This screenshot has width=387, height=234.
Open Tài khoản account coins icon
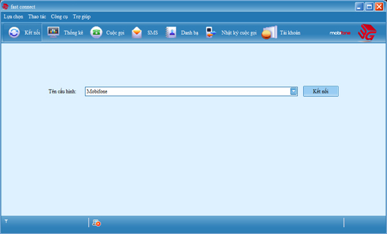coord(269,32)
